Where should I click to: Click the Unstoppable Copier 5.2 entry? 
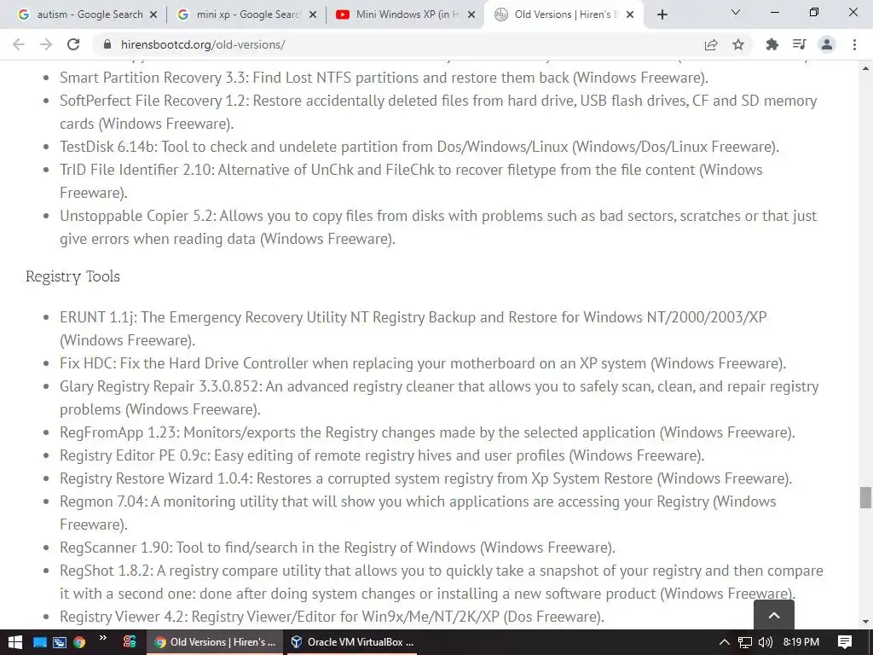pyautogui.click(x=438, y=227)
